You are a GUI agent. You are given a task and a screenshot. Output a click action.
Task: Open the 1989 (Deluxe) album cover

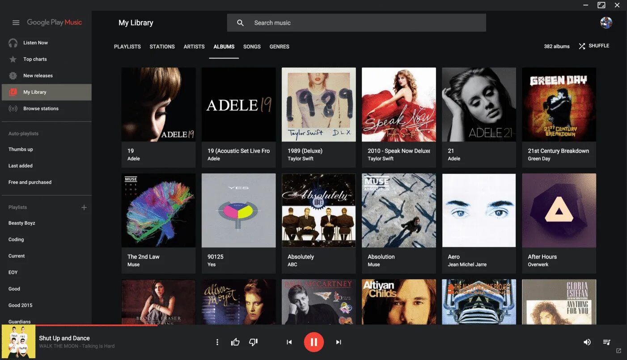click(318, 105)
